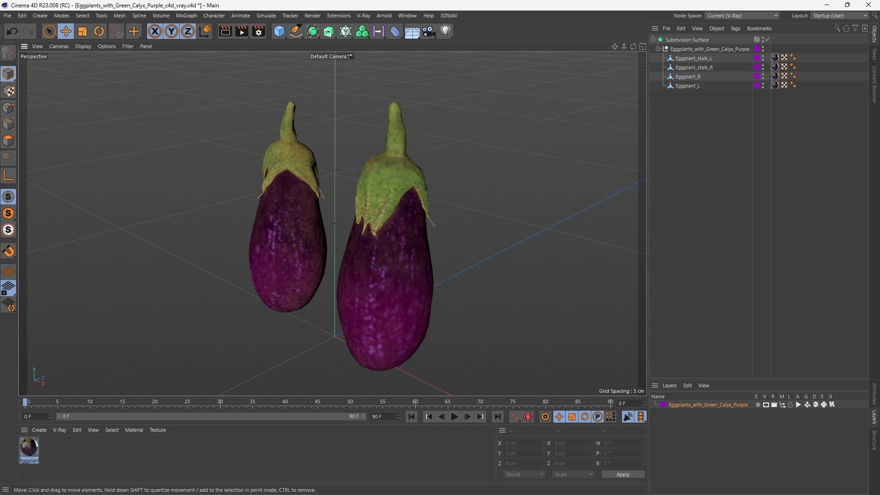Viewport: 880px width, 495px height.
Task: Add a Camera object icon
Action: pyautogui.click(x=429, y=31)
